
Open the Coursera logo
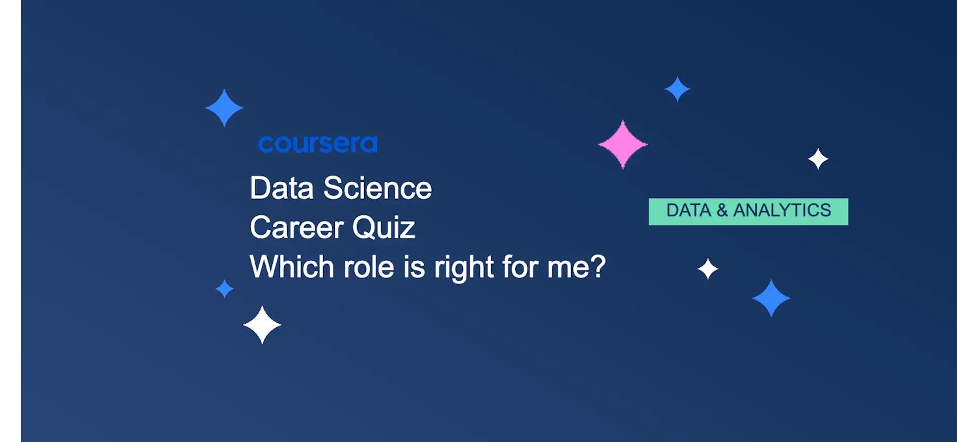pyautogui.click(x=318, y=144)
